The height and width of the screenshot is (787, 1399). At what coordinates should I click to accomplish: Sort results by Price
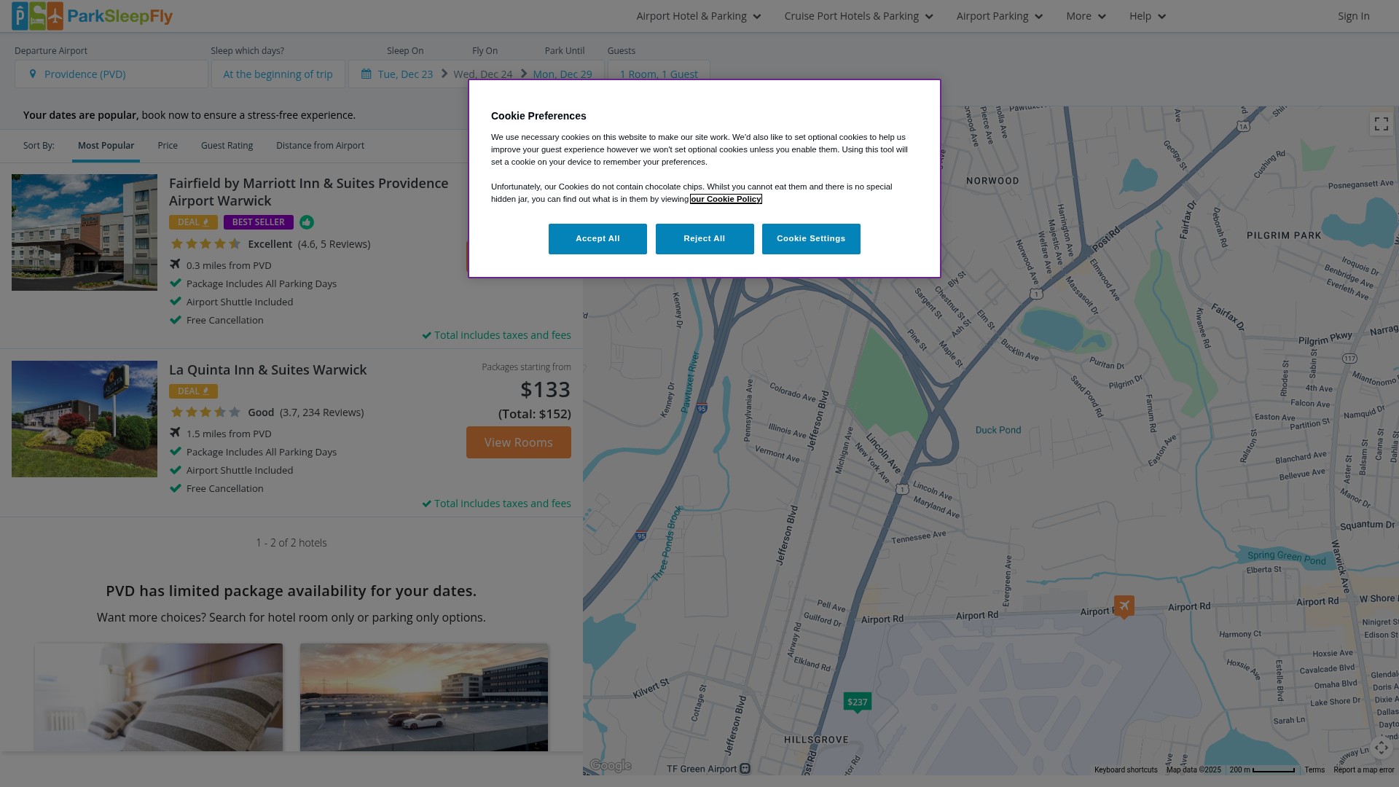click(168, 146)
